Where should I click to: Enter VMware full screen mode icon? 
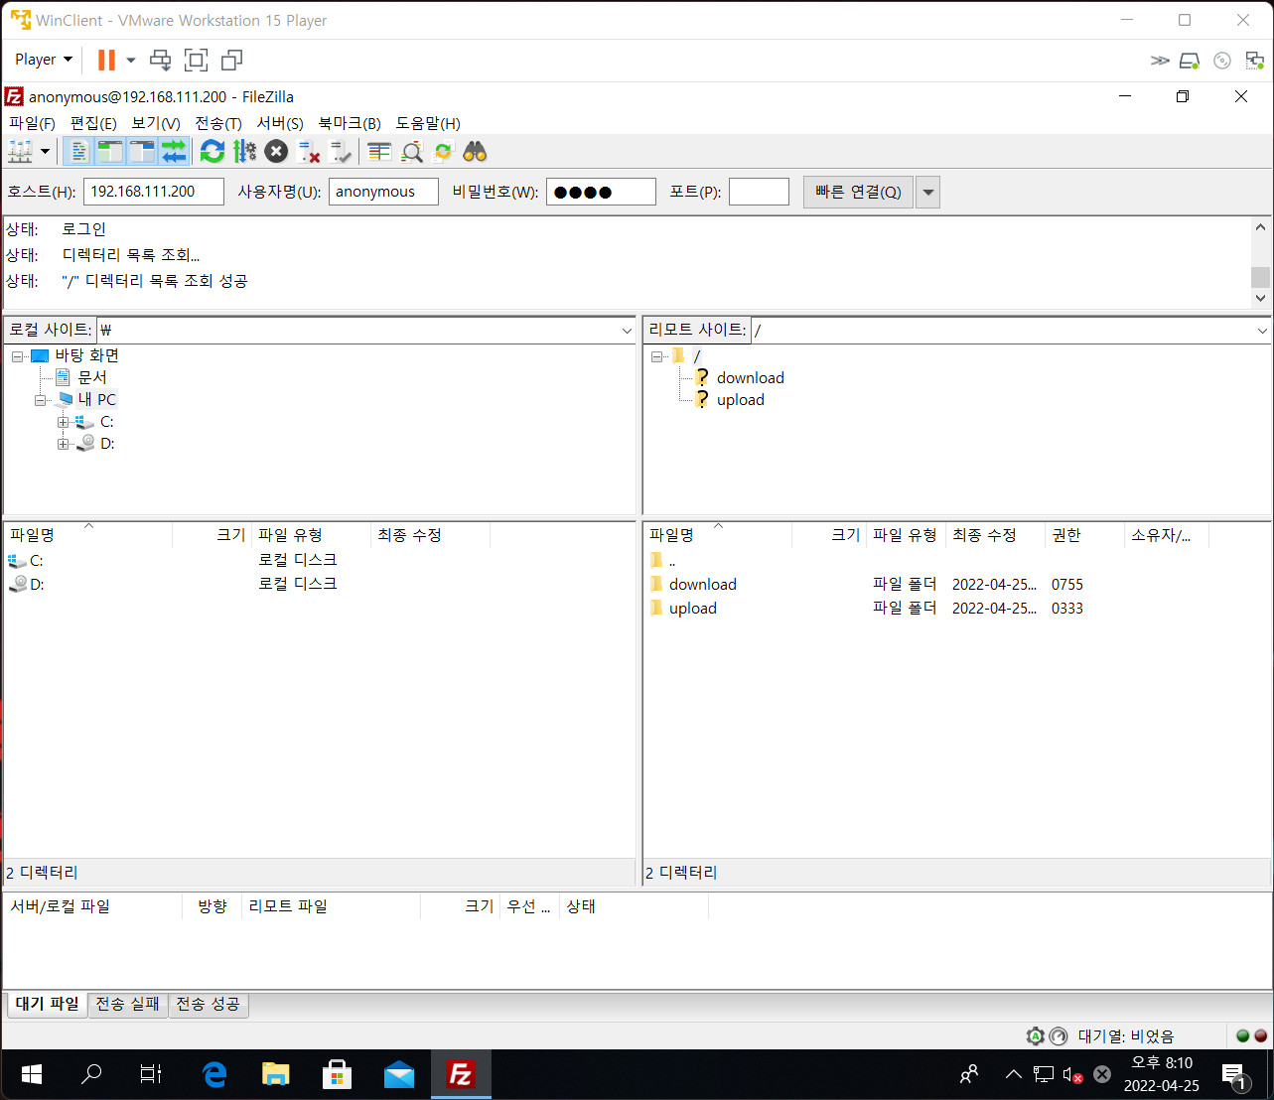point(197,60)
